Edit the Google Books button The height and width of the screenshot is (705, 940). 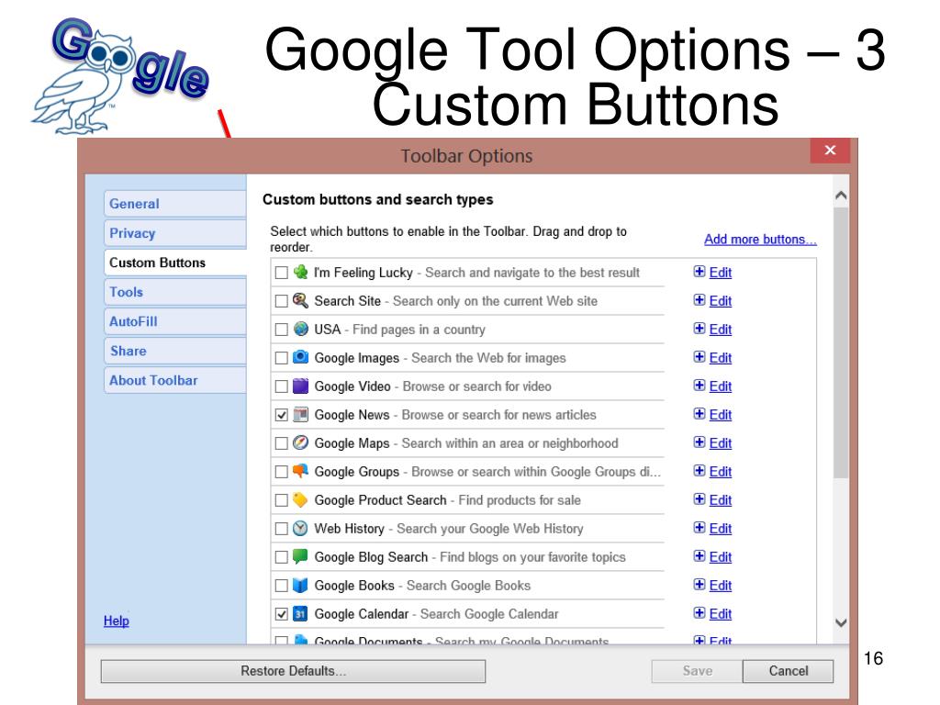pos(720,585)
